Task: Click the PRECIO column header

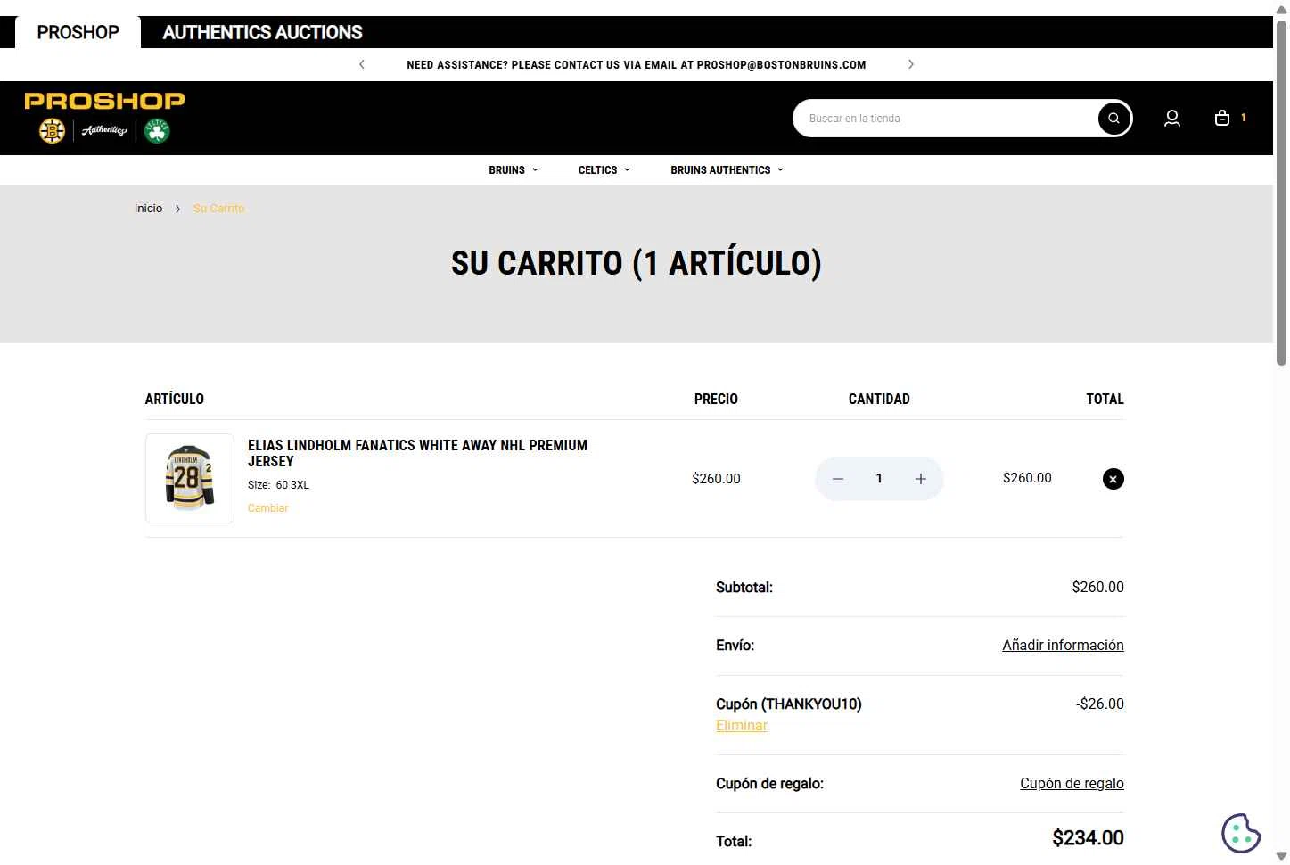Action: (x=716, y=399)
